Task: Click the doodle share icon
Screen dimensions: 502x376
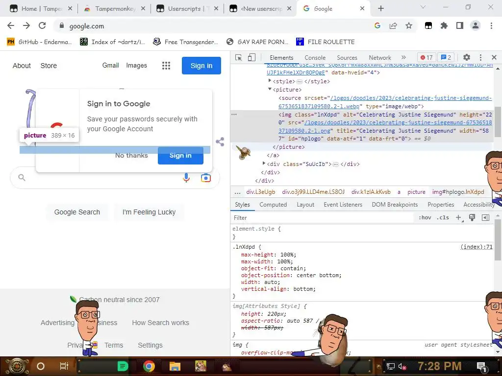Action: (x=220, y=141)
